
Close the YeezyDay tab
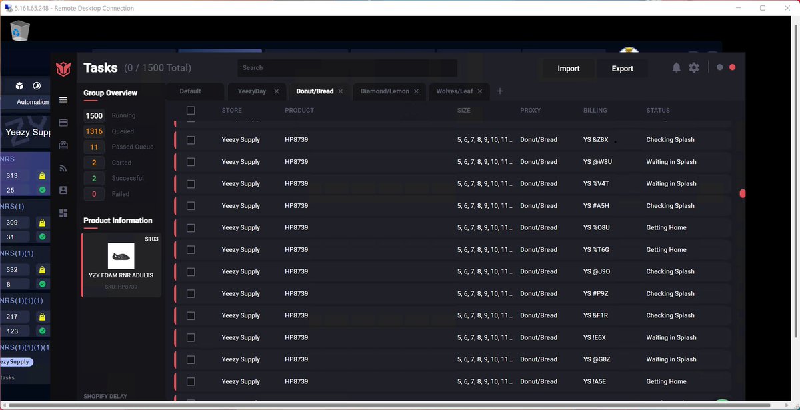pyautogui.click(x=277, y=91)
